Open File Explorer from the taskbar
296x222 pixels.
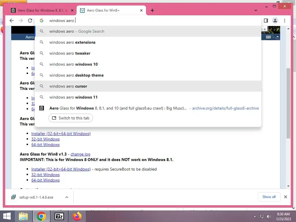tap(23, 216)
